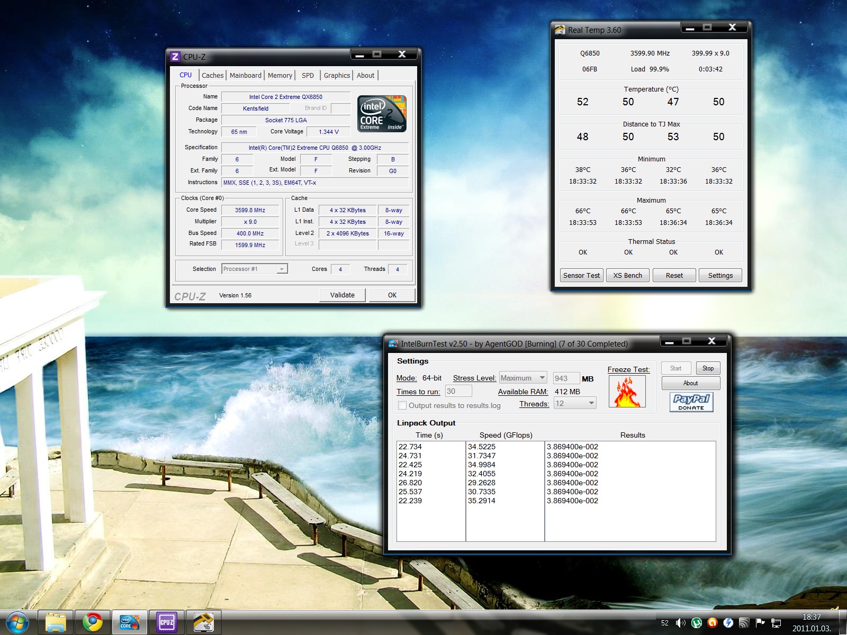Click the Real Temp 52 temperature tray icon

(665, 623)
